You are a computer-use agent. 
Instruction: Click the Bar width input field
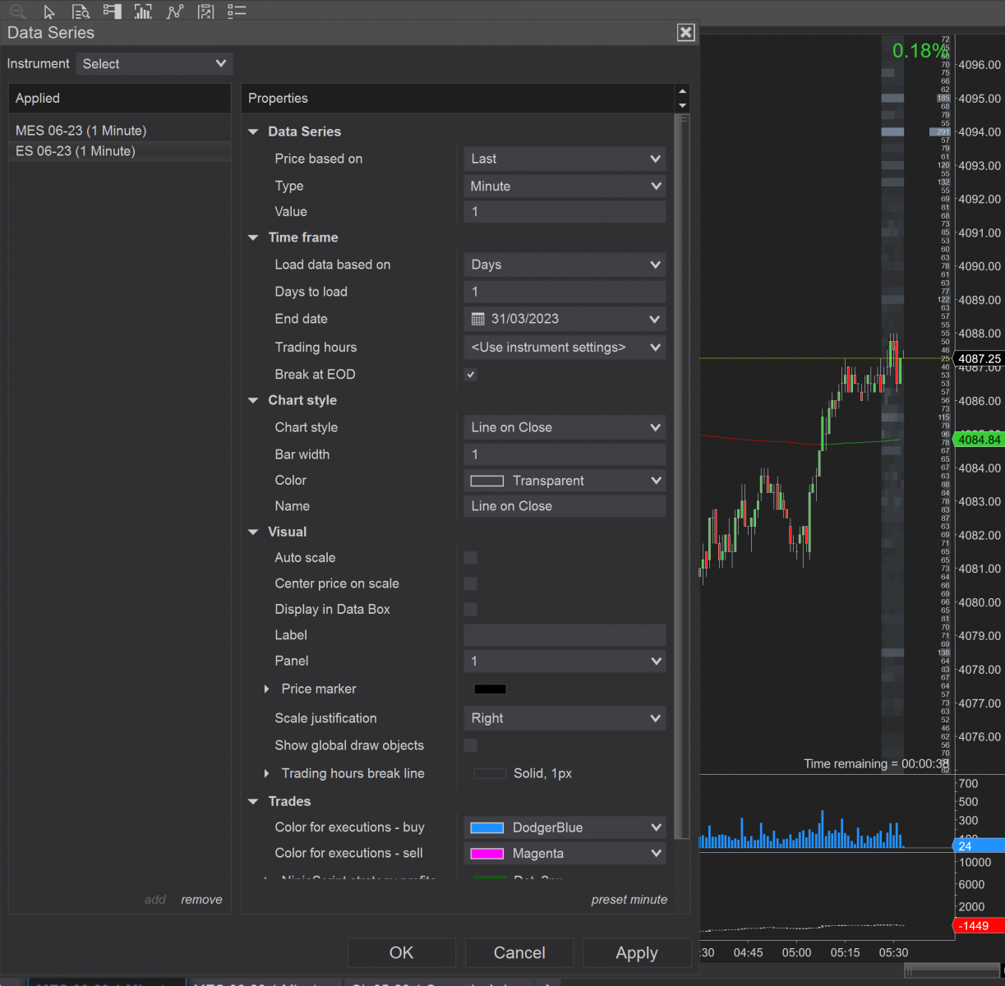(x=565, y=454)
